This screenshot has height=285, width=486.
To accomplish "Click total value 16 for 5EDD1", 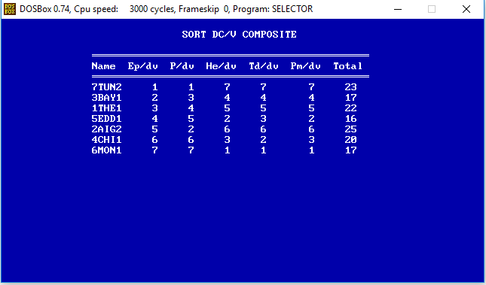I will click(x=350, y=119).
